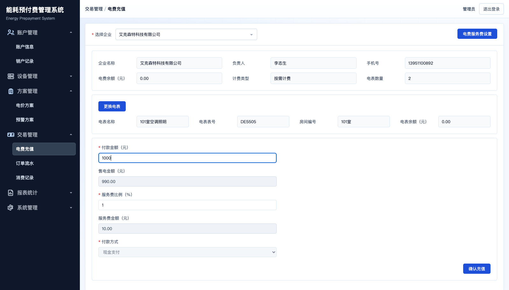Click the 房间编号 field with 101室
509x290 pixels.
364,122
